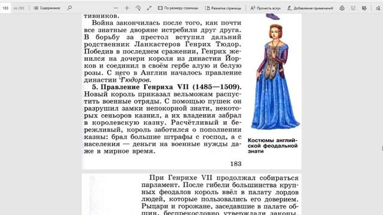Click caption Костюмы английской феодальной знати
The width and height of the screenshot is (383, 215).
pos(273,146)
